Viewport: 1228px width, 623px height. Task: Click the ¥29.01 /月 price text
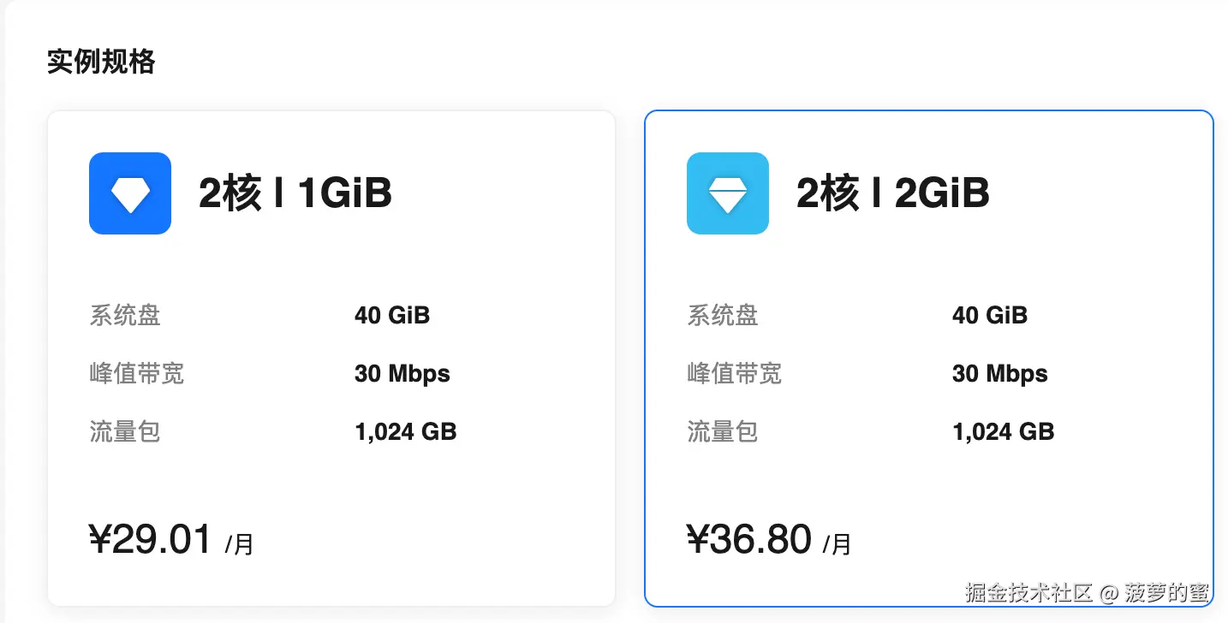pos(169,539)
